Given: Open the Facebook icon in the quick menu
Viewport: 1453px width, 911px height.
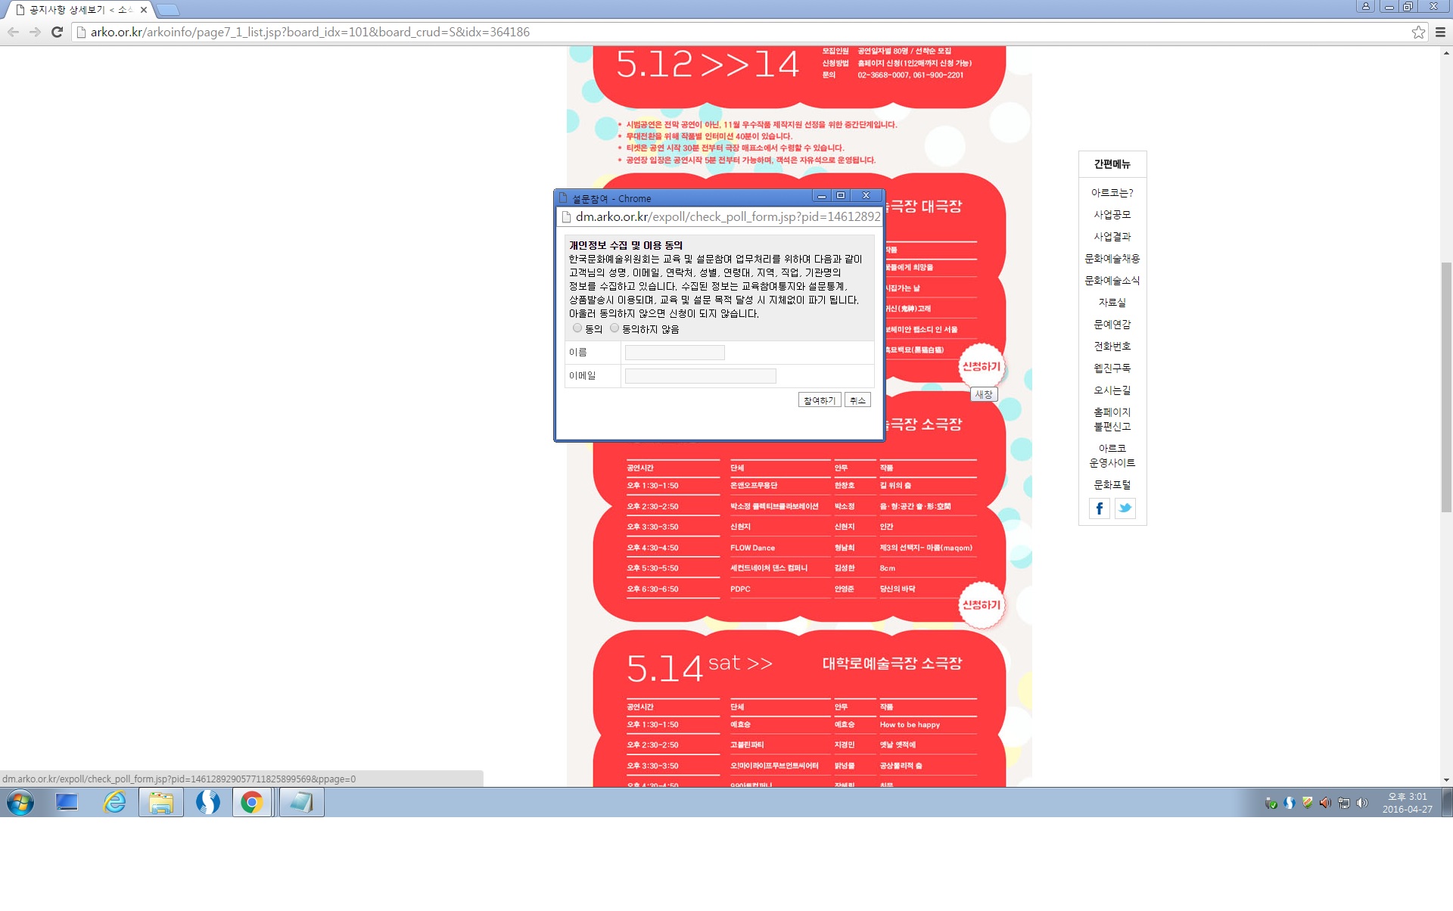Looking at the screenshot, I should (x=1100, y=508).
